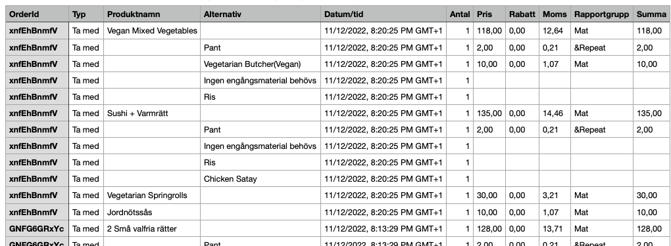Select the Datum/tid column header

pyautogui.click(x=384, y=14)
